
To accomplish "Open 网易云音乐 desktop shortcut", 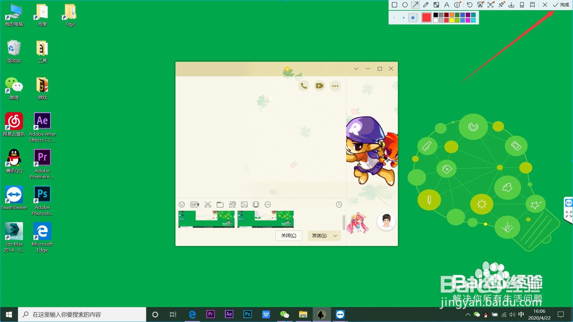I will pos(14,125).
